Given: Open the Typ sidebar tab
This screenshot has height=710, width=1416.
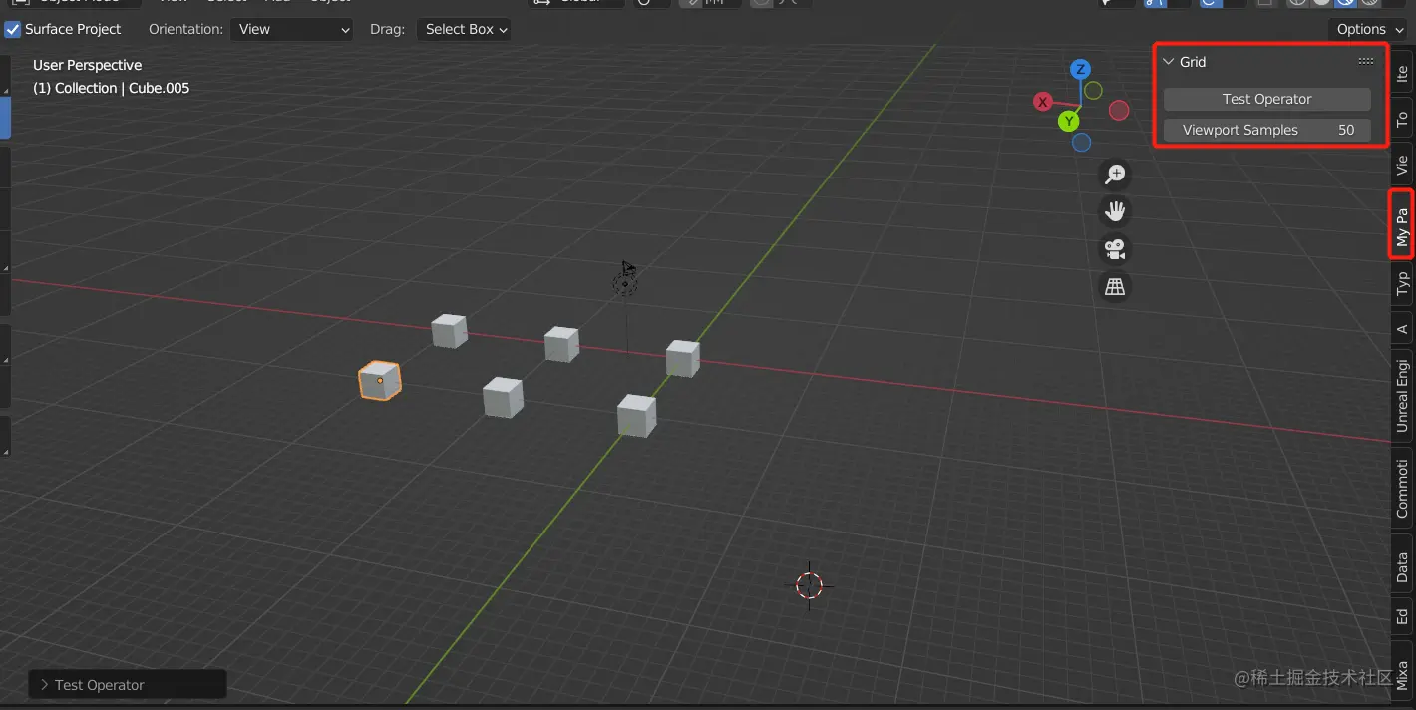Looking at the screenshot, I should [x=1403, y=284].
